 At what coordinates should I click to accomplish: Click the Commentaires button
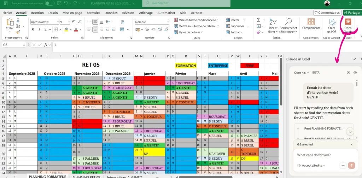point(327,13)
